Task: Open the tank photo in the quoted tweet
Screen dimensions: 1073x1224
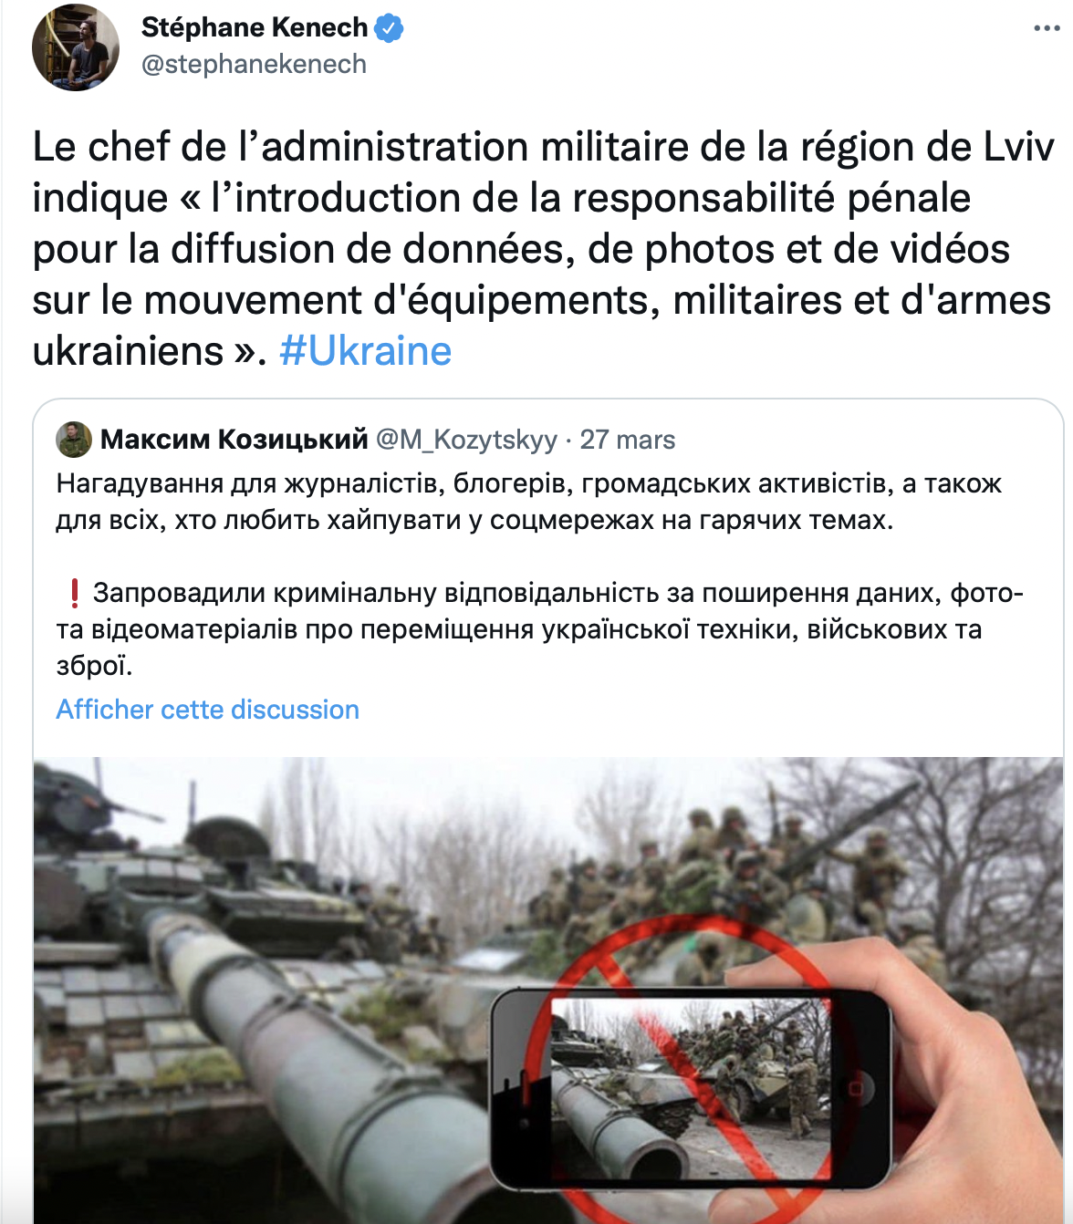Action: pos(548,991)
